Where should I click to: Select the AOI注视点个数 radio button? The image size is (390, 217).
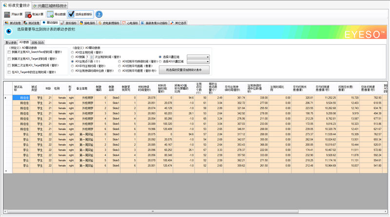[x=72, y=61]
